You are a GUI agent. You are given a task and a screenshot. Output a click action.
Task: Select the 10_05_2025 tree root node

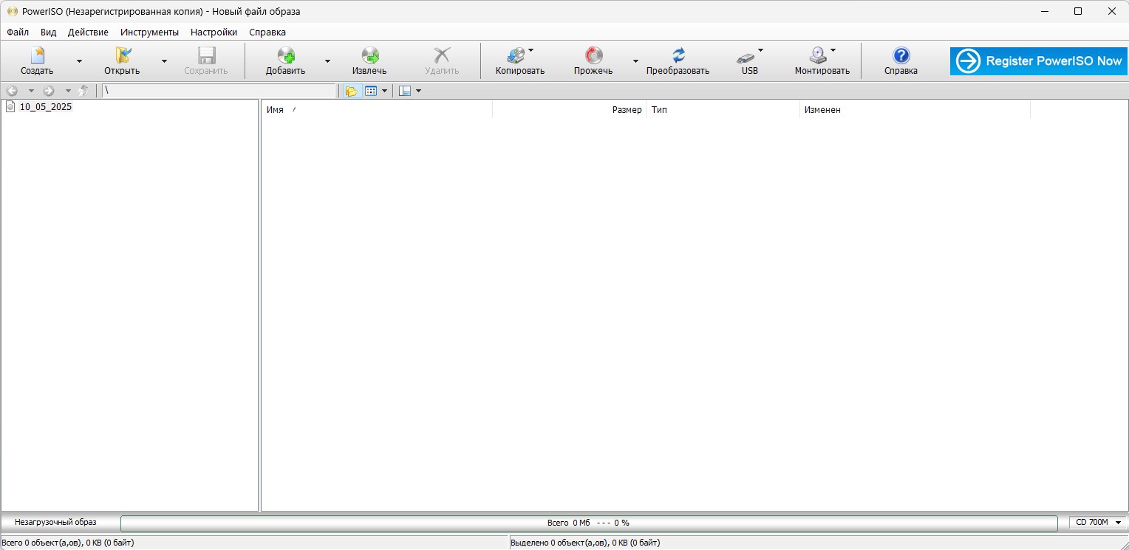(x=46, y=107)
